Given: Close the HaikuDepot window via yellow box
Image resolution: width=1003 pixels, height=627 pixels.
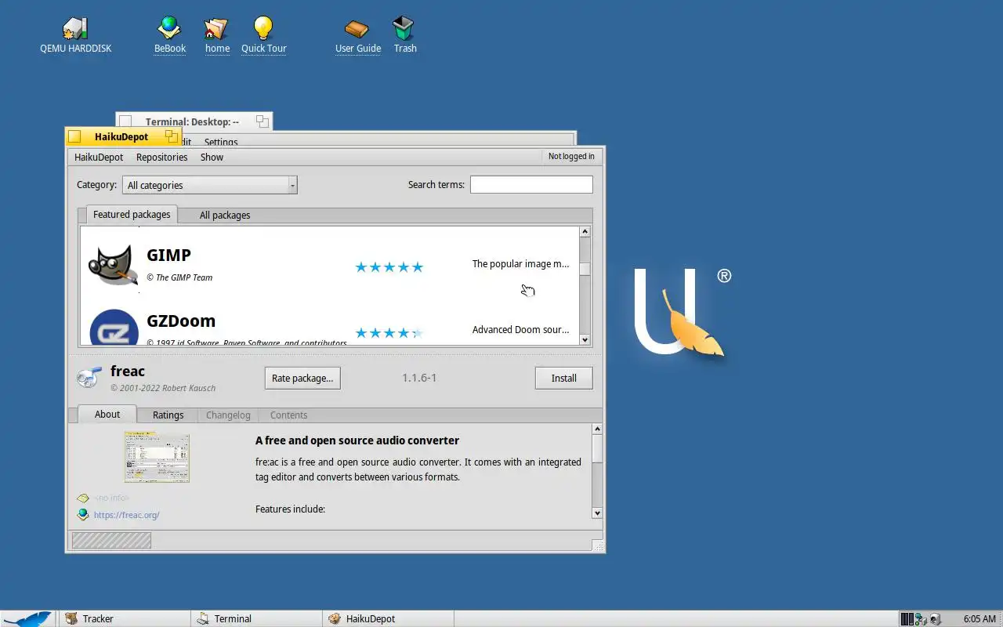Looking at the screenshot, I should tap(74, 136).
